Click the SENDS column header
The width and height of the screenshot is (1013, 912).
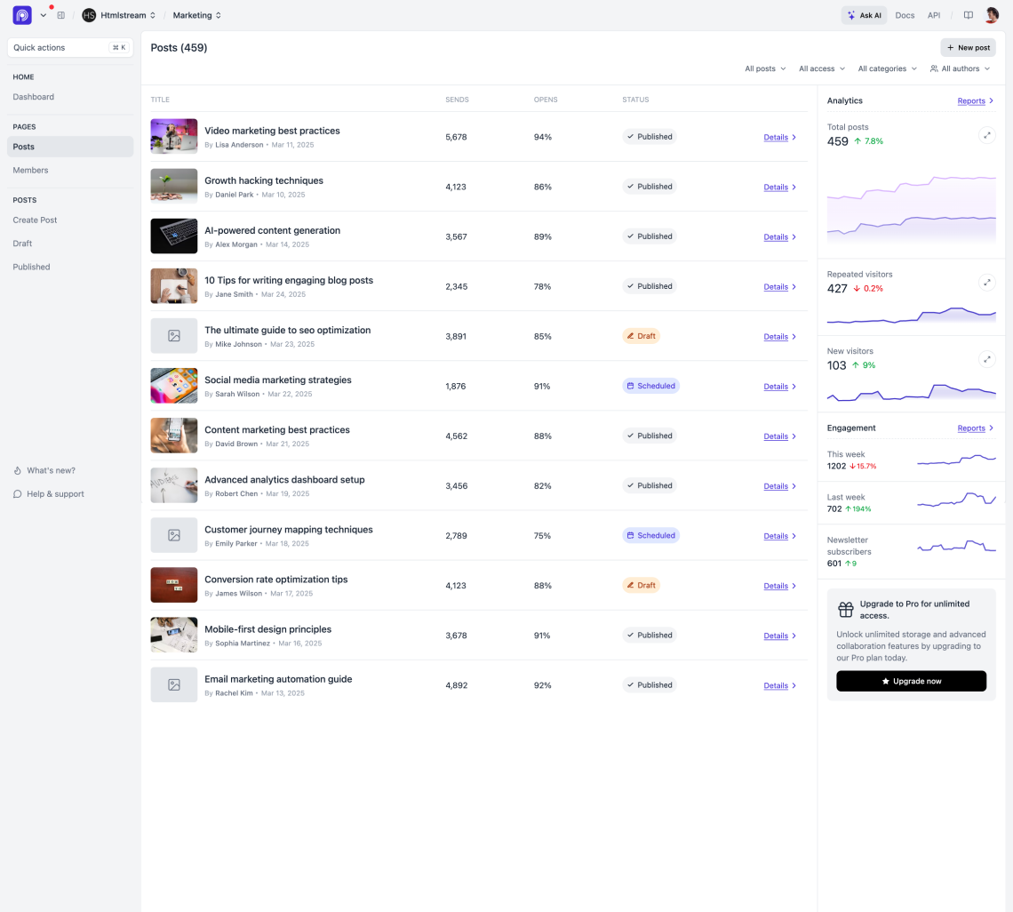(457, 100)
